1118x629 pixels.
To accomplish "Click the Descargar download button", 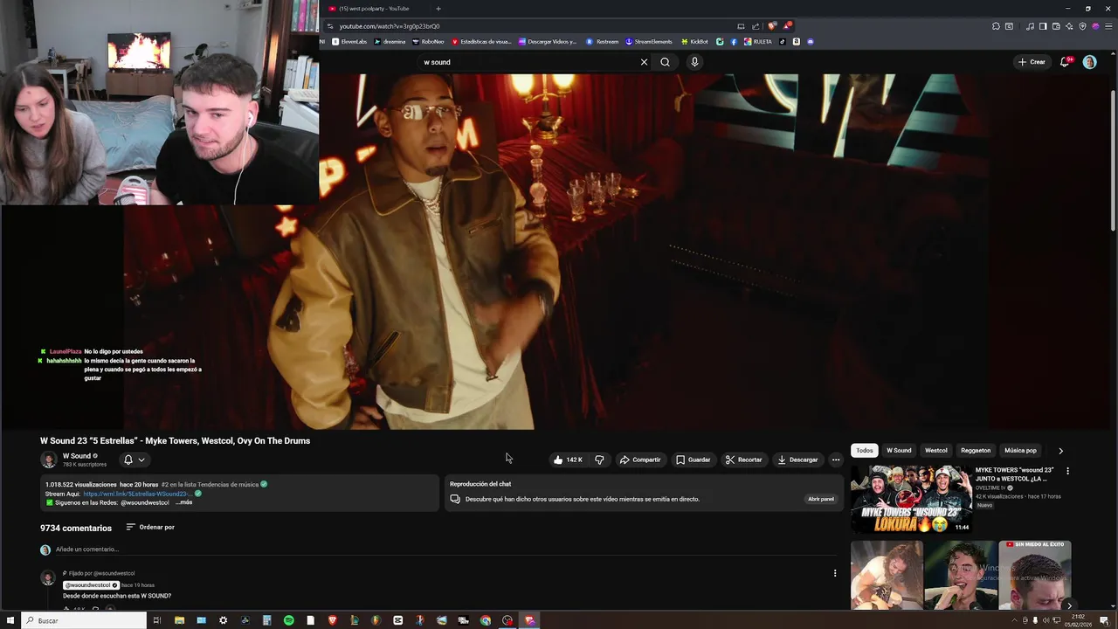I will (x=797, y=460).
